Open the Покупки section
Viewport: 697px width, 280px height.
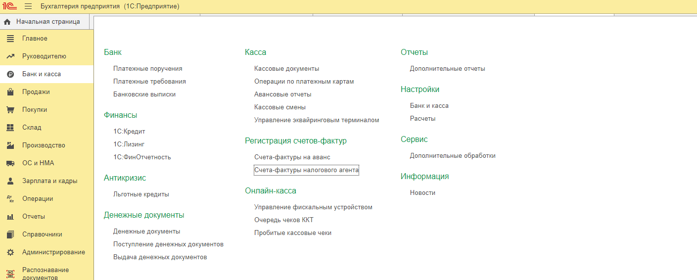(x=46, y=110)
